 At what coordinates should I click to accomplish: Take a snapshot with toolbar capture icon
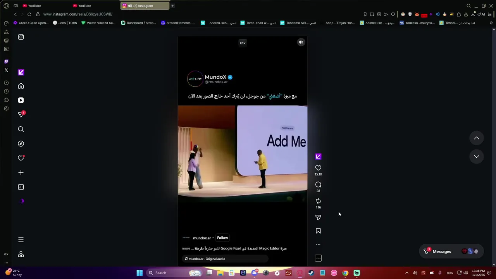coord(372,14)
